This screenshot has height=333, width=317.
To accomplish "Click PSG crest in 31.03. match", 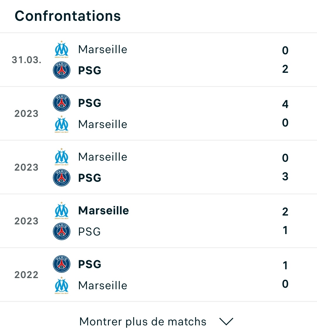I will [62, 70].
